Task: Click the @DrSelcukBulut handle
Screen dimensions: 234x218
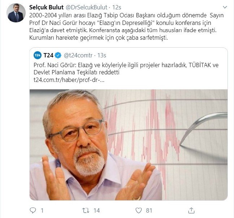Action: click(x=86, y=7)
